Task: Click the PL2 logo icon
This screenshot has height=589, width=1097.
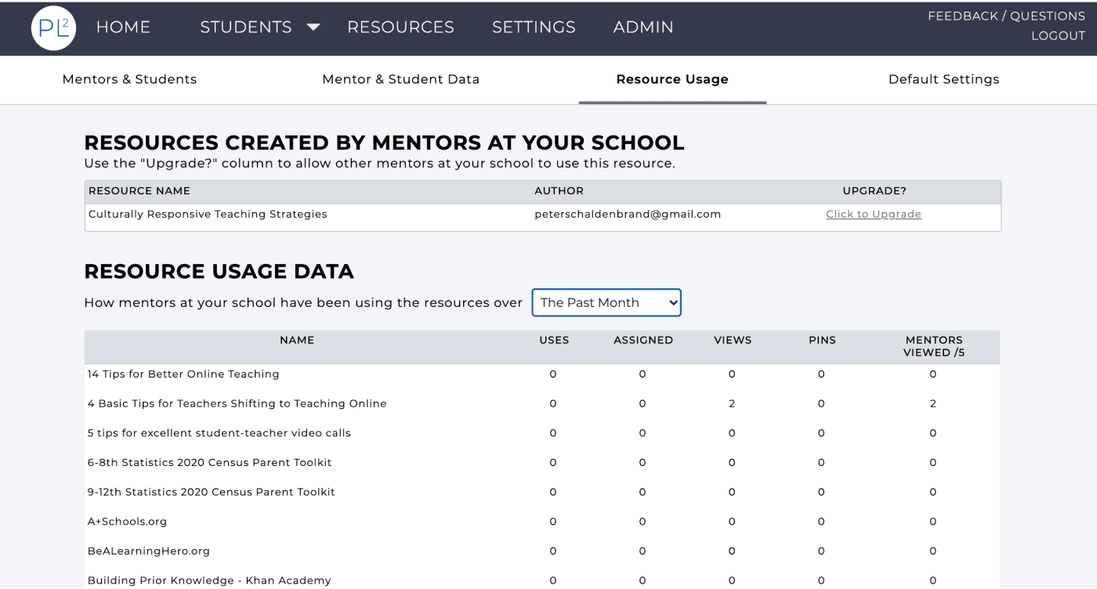Action: (53, 27)
